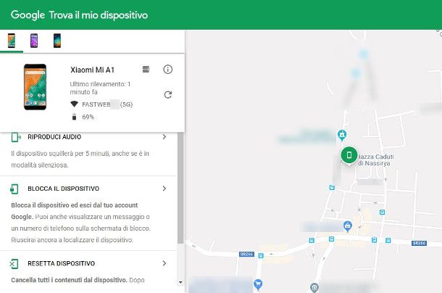Click the Piazza Caduti di Nassirya map label
Image resolution: width=442 pixels, height=293 pixels.
(376, 160)
